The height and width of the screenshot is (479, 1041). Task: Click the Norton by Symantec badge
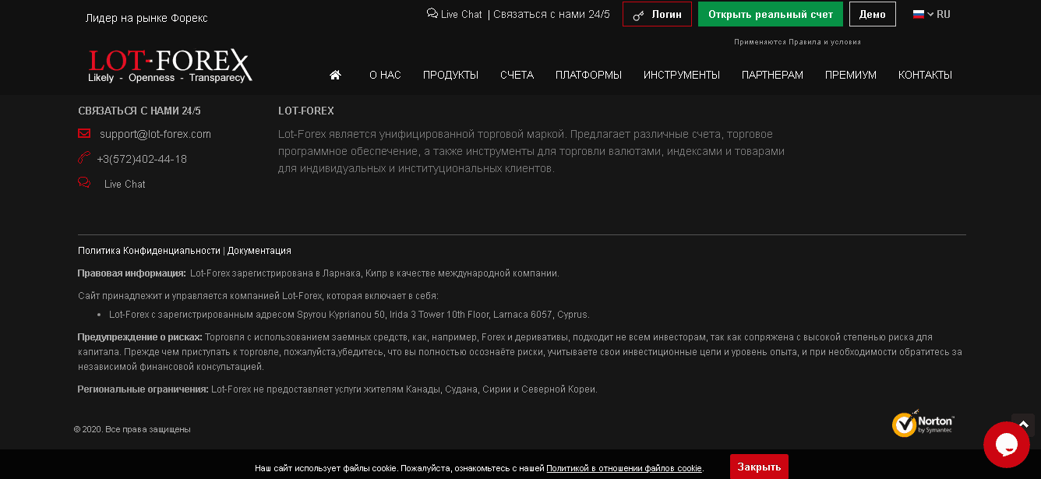(x=923, y=424)
